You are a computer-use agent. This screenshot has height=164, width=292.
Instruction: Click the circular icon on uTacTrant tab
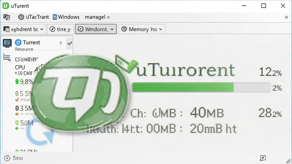(21, 17)
